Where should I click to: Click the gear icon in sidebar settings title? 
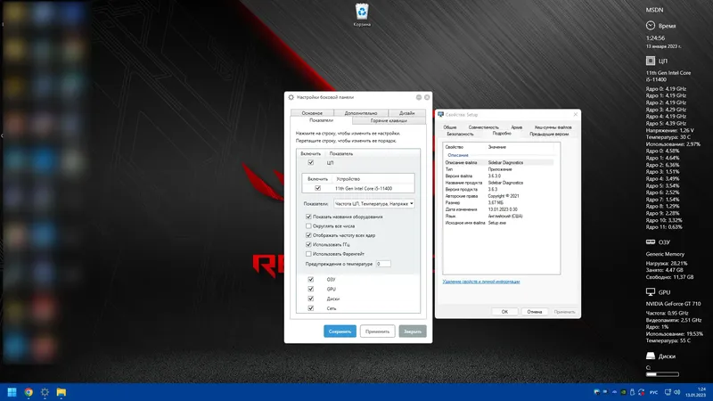point(291,97)
